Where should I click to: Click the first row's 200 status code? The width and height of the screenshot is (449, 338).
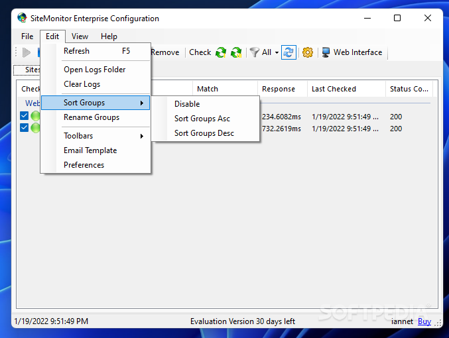point(396,117)
